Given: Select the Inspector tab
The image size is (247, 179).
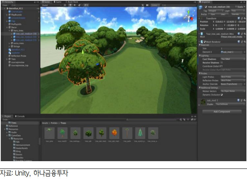Looking at the screenshot, I should coord(205,2).
